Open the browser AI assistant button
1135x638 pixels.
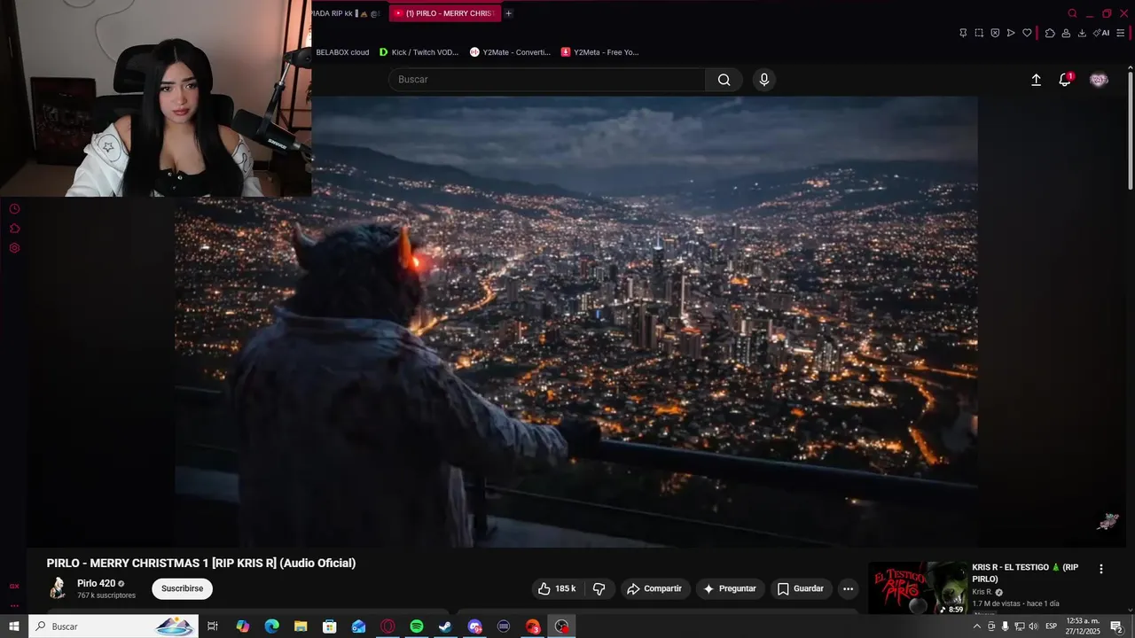pos(1101,33)
